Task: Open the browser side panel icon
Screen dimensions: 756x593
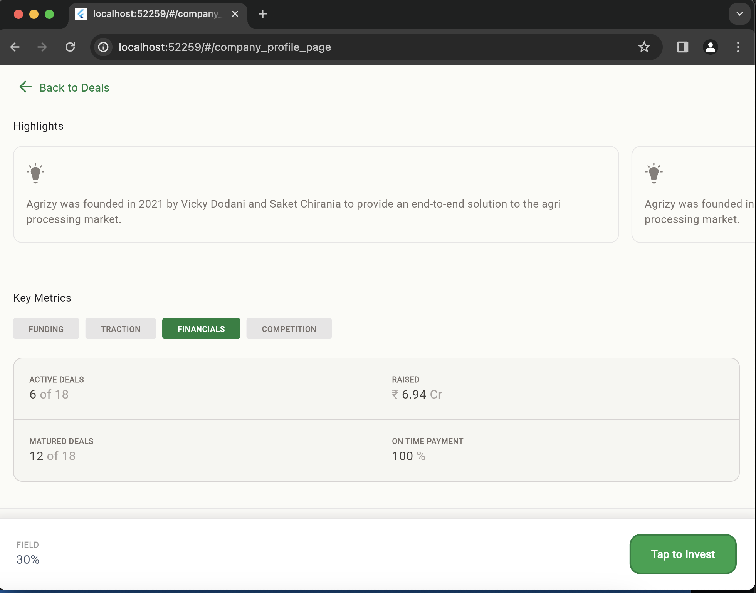Action: pos(682,47)
